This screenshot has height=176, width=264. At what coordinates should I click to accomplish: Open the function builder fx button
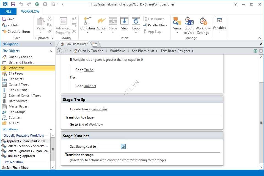pyautogui.click(x=123, y=147)
